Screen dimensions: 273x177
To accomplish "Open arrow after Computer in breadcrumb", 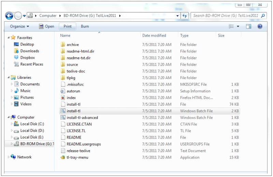I will 60,16.
